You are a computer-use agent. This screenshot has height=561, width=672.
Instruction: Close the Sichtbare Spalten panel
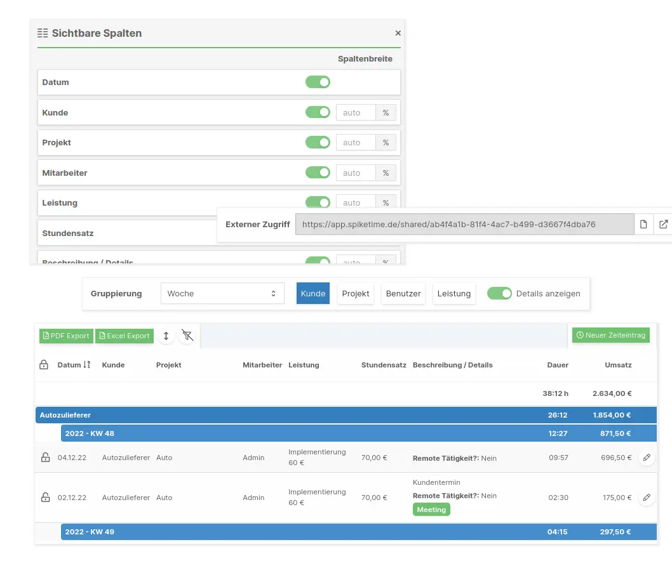(398, 33)
